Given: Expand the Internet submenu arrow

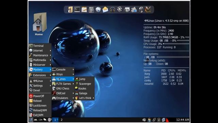Looking at the screenshot, I should coord(50,51).
